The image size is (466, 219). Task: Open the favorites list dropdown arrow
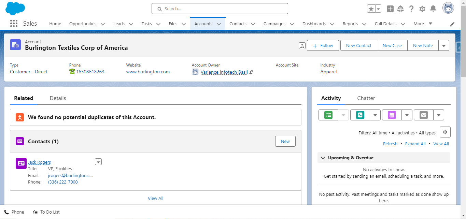(x=378, y=9)
